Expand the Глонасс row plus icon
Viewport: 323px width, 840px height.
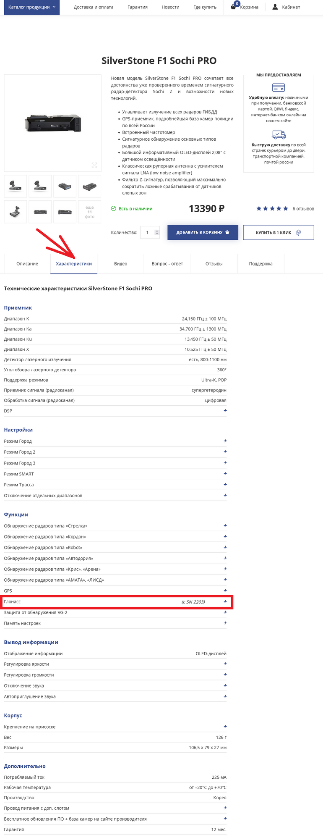225,601
